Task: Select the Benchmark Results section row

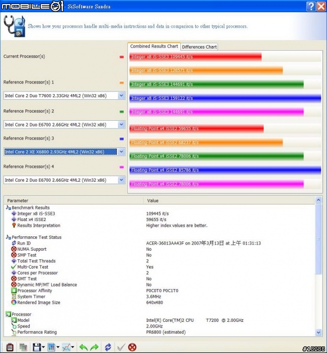Action: coord(160,208)
